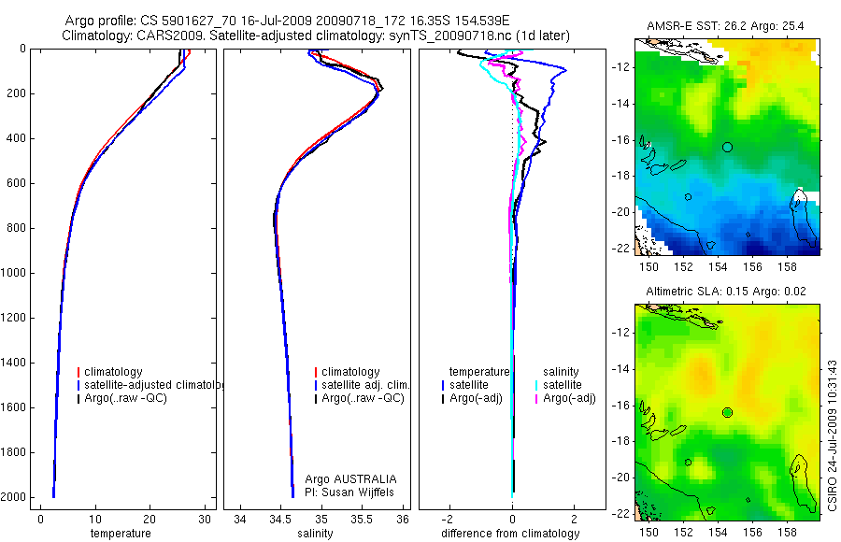Viewport: 841px width, 542px height.
Task: Click the 'salinity' legend header in difference panel
Action: click(561, 372)
